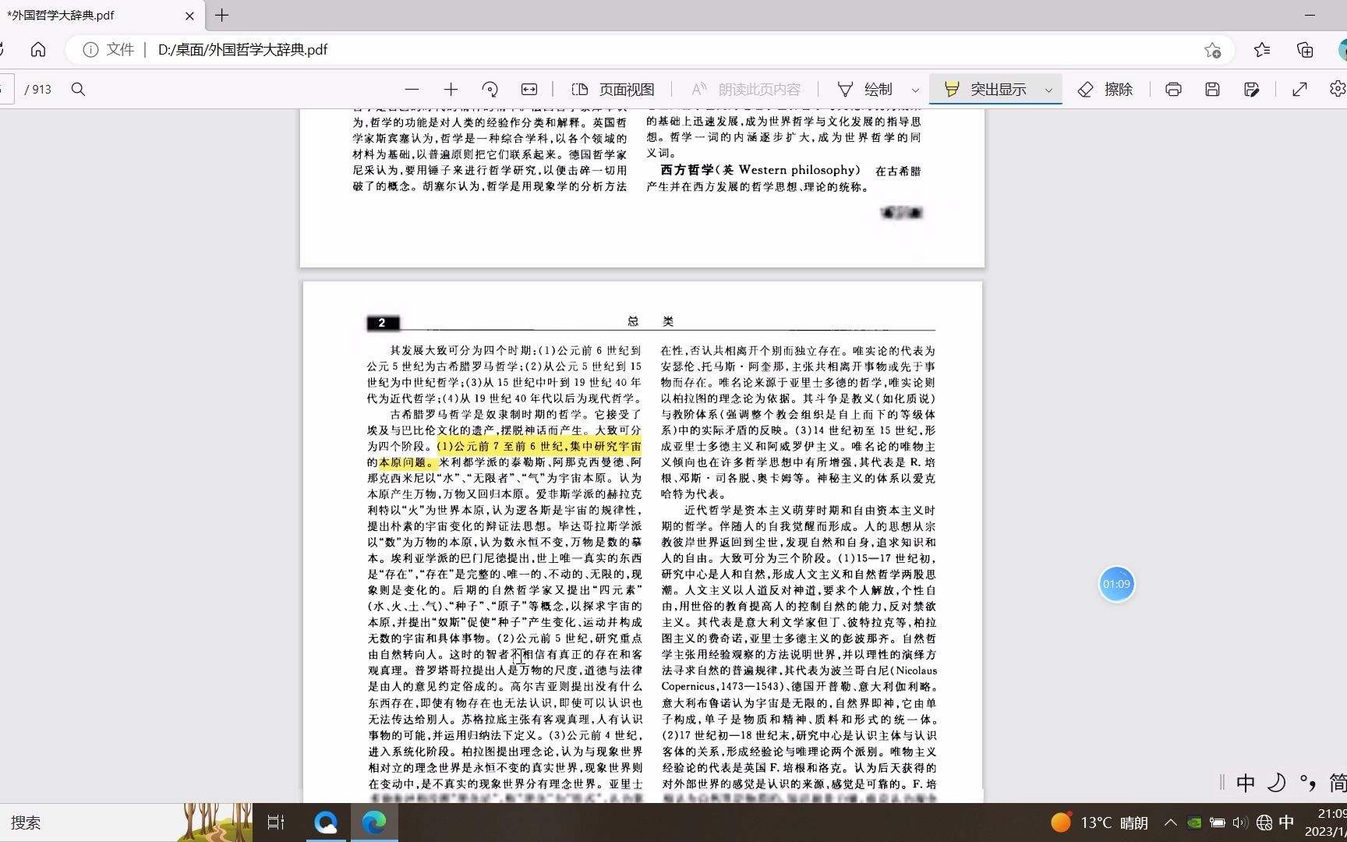Open the collections panel
The image size is (1347, 842).
1305,50
